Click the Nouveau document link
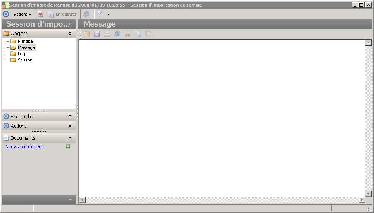Image resolution: width=374 pixels, height=213 pixels. pyautogui.click(x=24, y=147)
